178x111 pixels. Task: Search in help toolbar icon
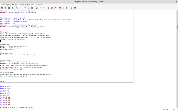[75, 8]
